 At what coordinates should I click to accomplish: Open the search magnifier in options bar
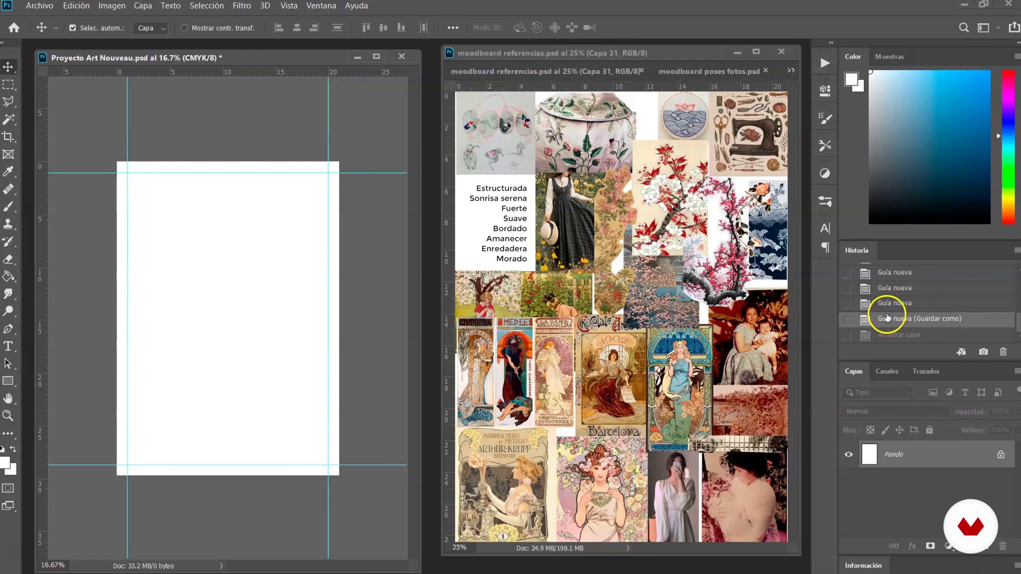pyautogui.click(x=964, y=28)
